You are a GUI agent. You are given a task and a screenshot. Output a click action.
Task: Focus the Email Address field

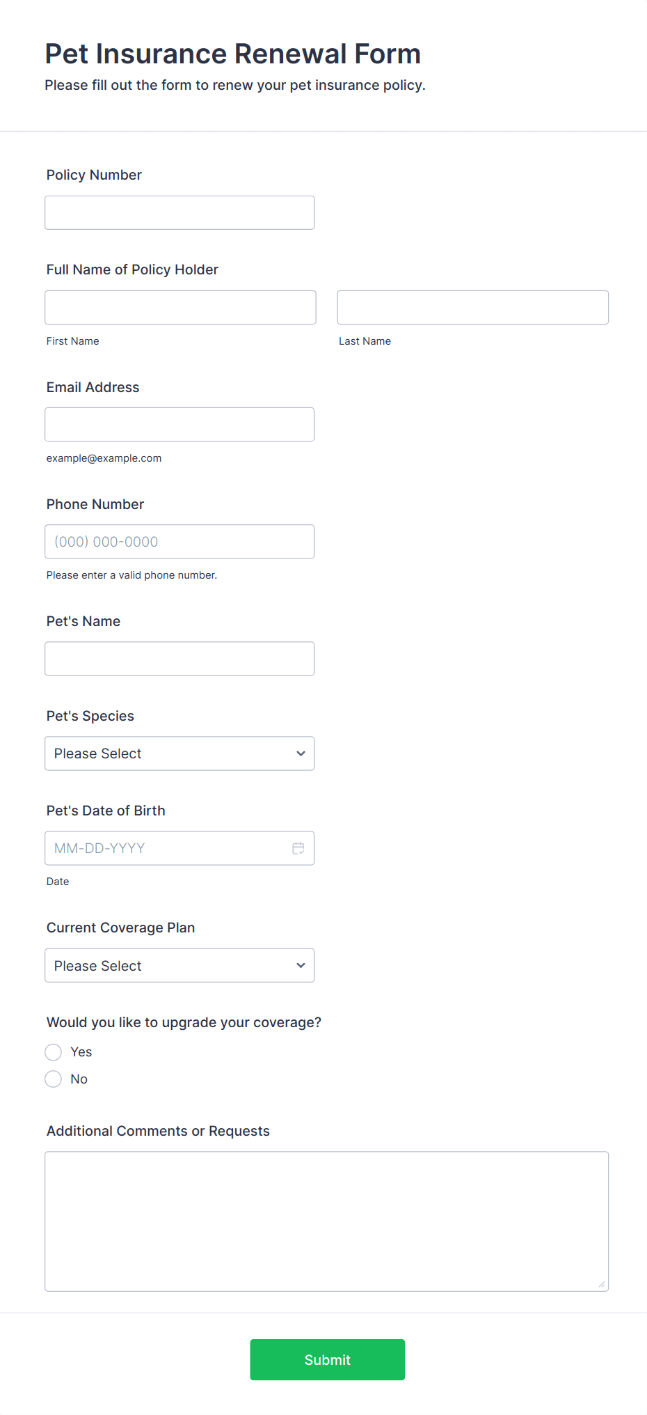(179, 424)
